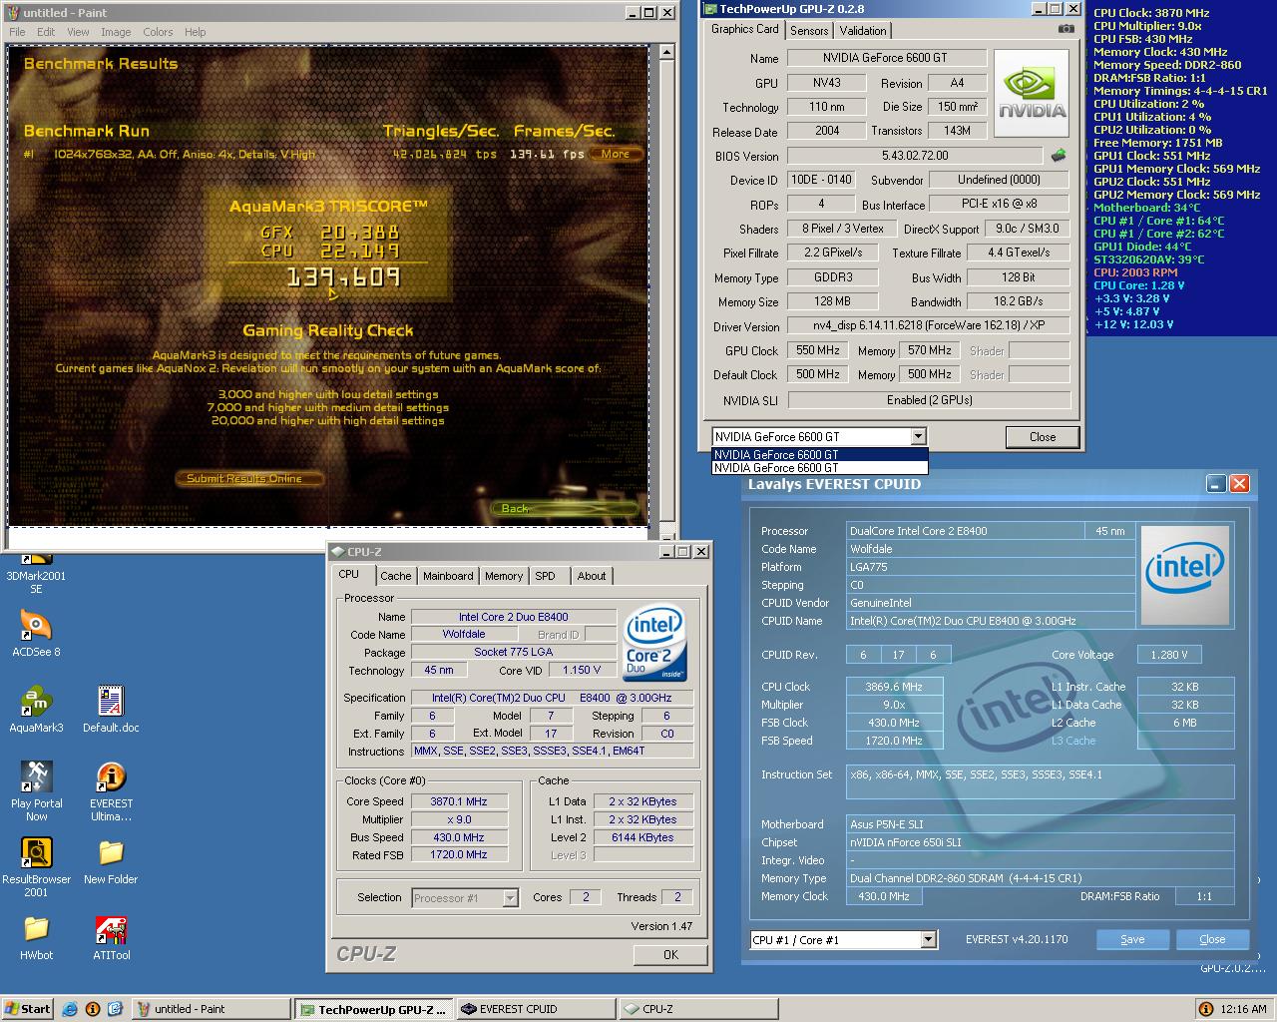Screen dimensions: 1277x1022
Task: Click the Close button in GPU-Z
Action: click(x=1043, y=437)
